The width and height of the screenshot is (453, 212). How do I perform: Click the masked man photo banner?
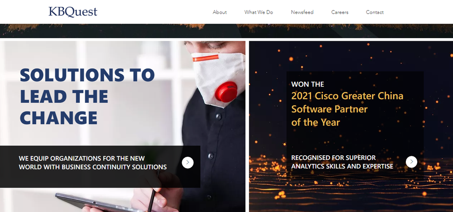coord(122,126)
